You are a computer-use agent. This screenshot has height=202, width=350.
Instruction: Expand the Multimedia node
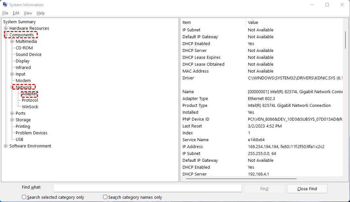point(12,42)
